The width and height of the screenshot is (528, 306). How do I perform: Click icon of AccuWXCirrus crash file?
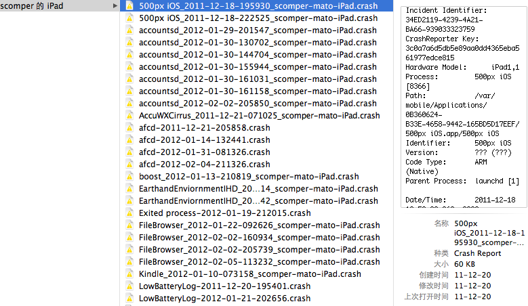click(129, 116)
